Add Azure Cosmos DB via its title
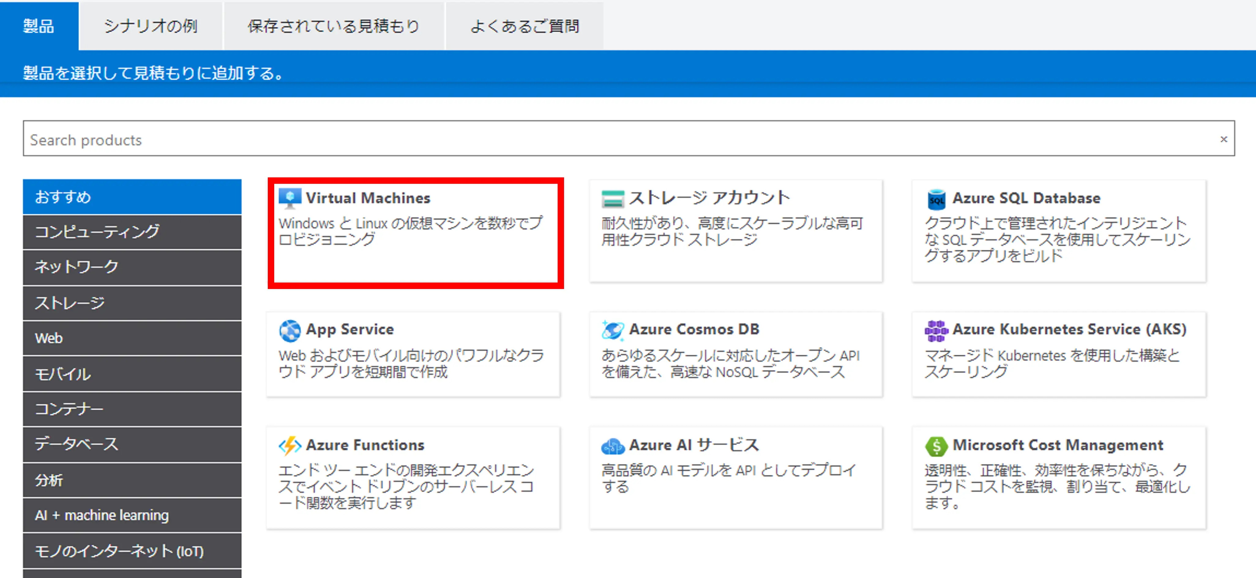 click(694, 329)
